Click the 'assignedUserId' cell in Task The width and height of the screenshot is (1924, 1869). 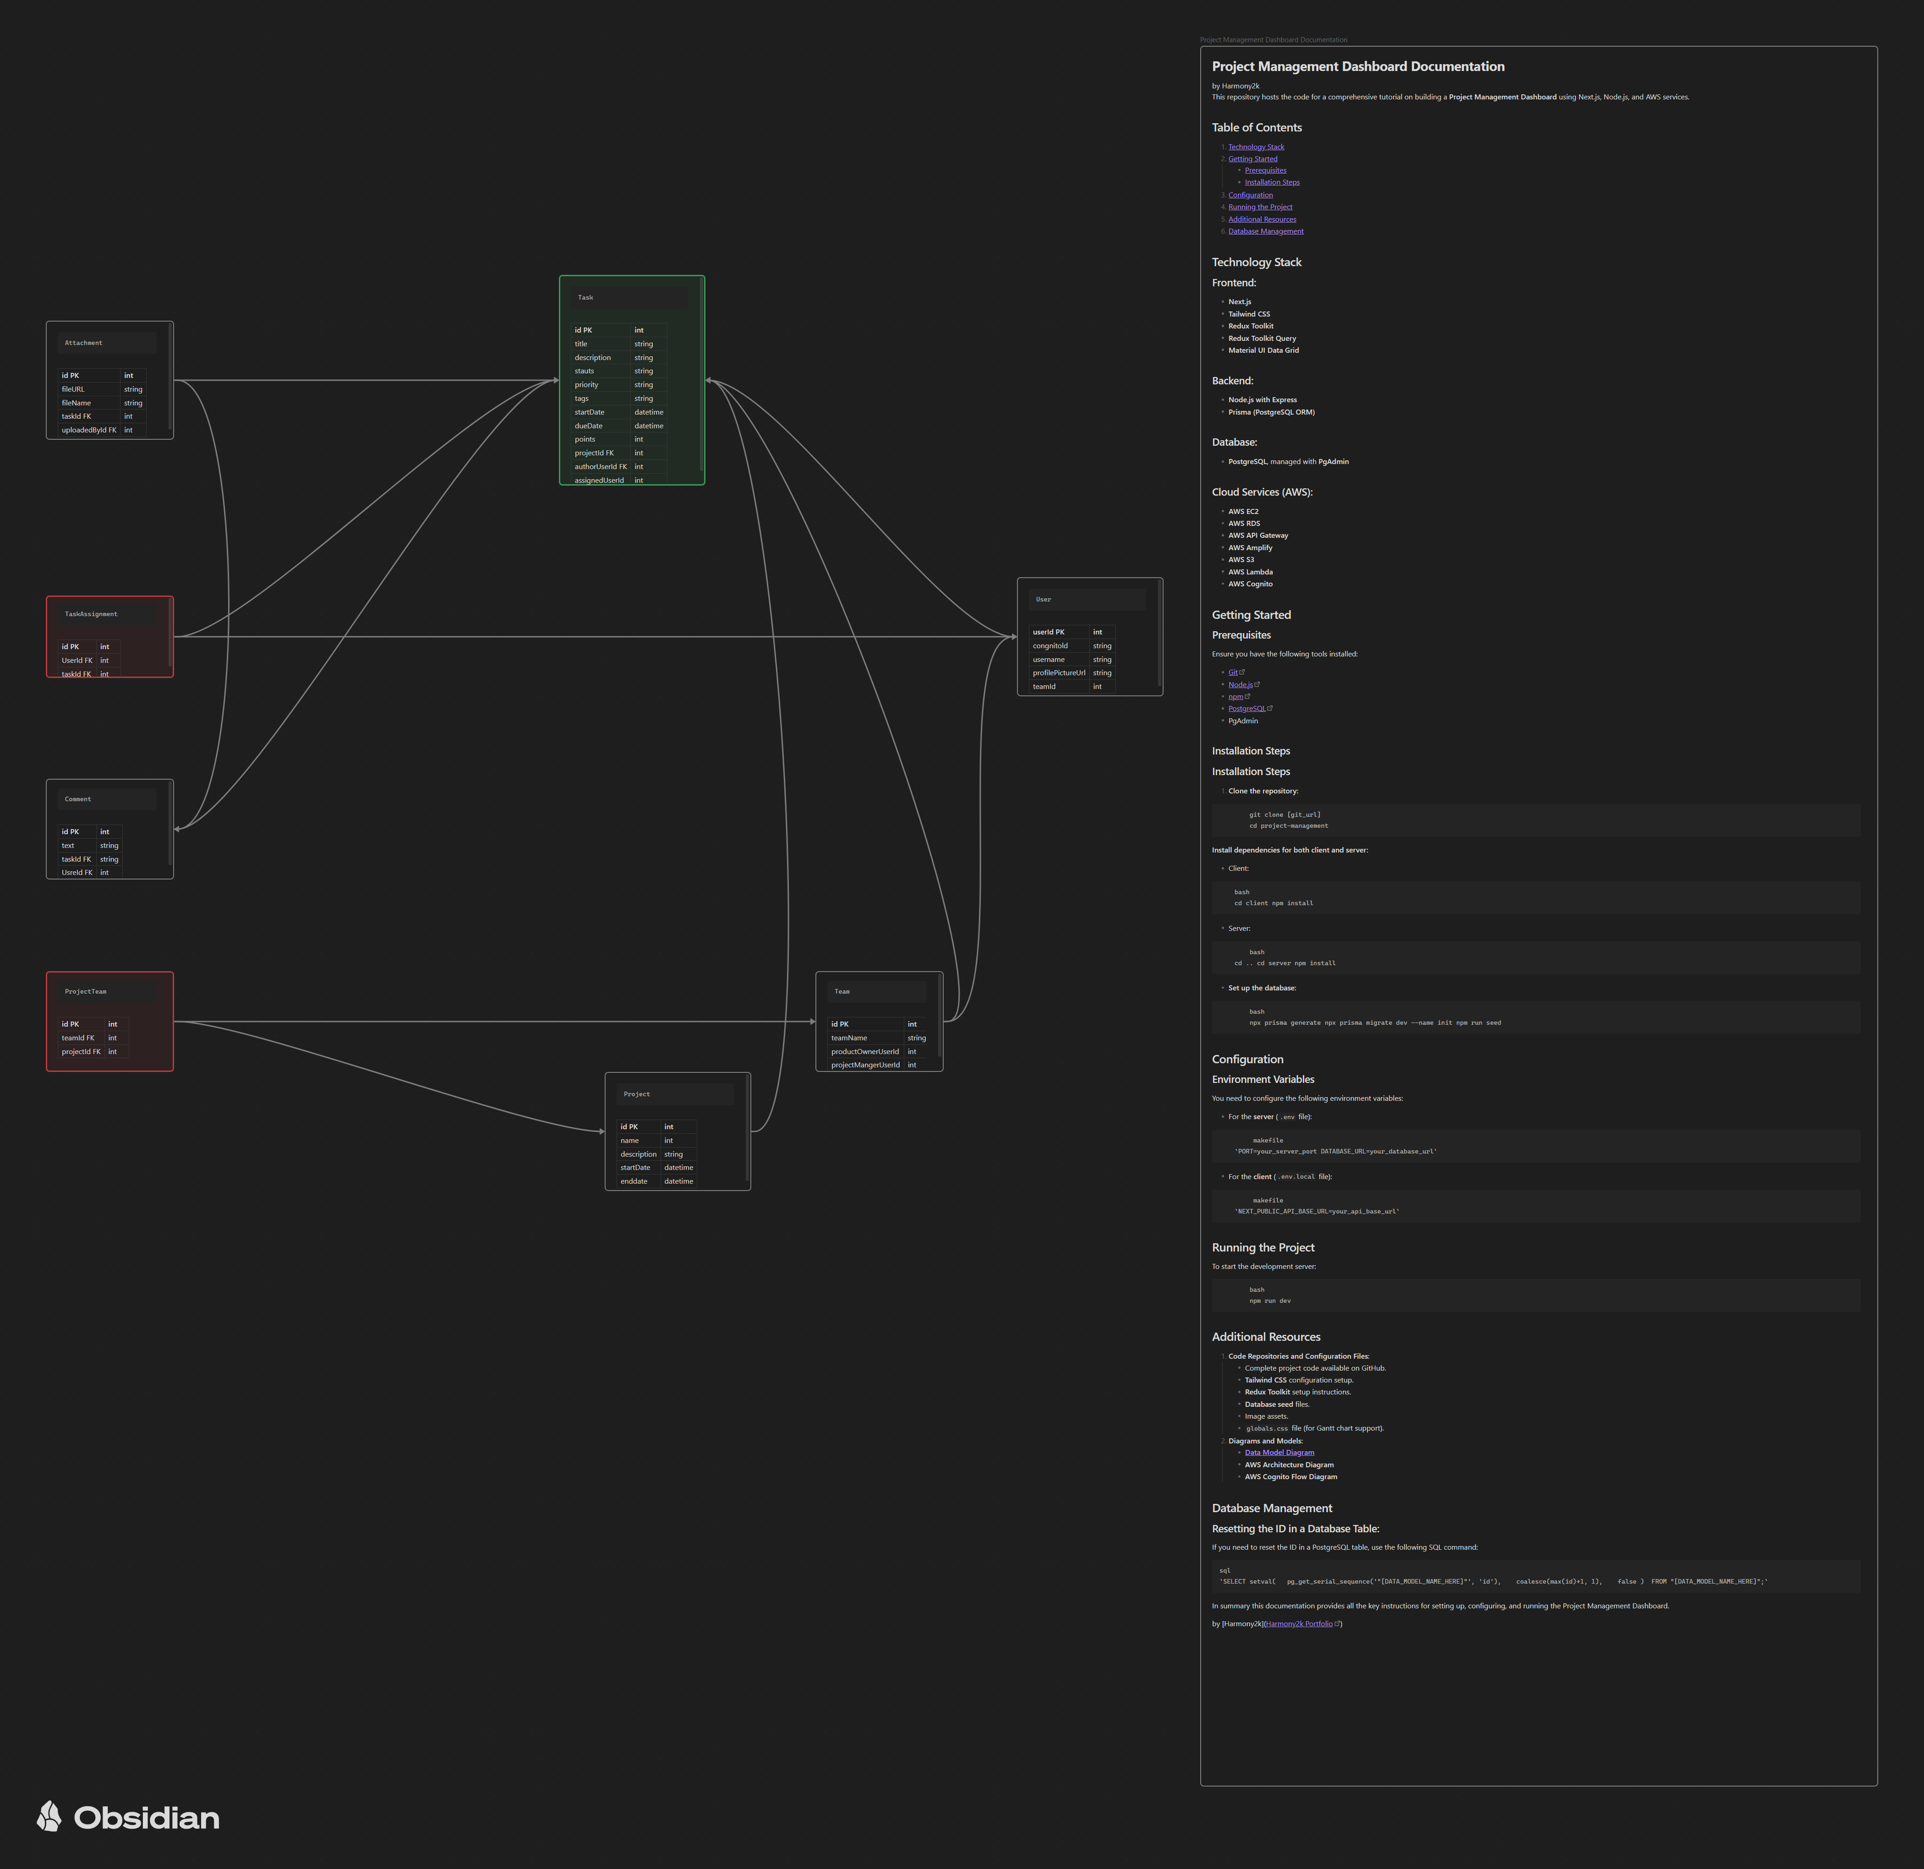pyautogui.click(x=601, y=480)
